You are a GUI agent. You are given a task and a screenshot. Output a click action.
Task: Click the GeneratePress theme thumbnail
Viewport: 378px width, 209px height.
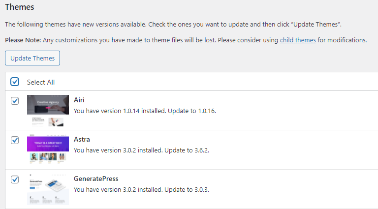[48, 189]
